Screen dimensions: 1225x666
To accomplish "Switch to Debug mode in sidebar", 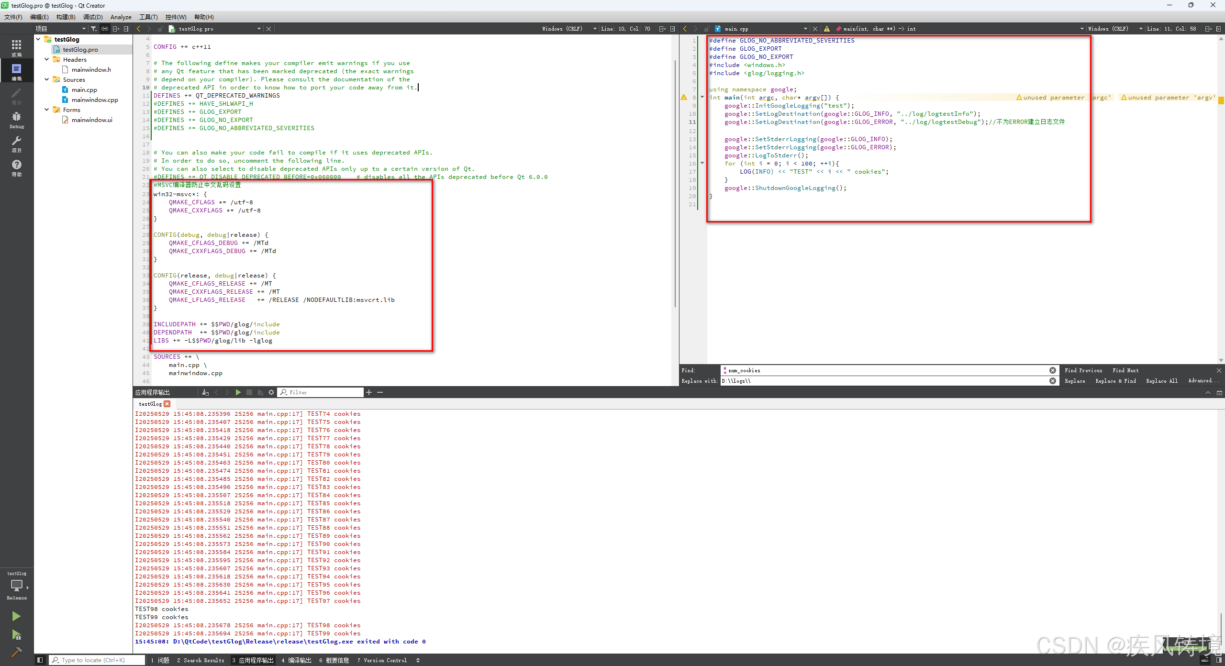I will click(17, 120).
